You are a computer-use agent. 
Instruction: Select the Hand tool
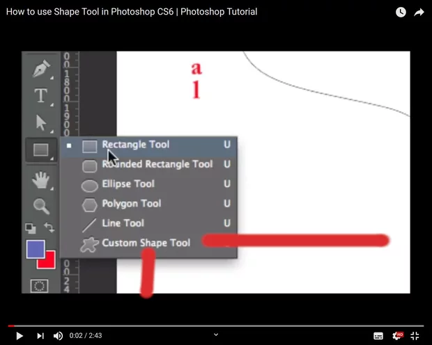point(41,180)
